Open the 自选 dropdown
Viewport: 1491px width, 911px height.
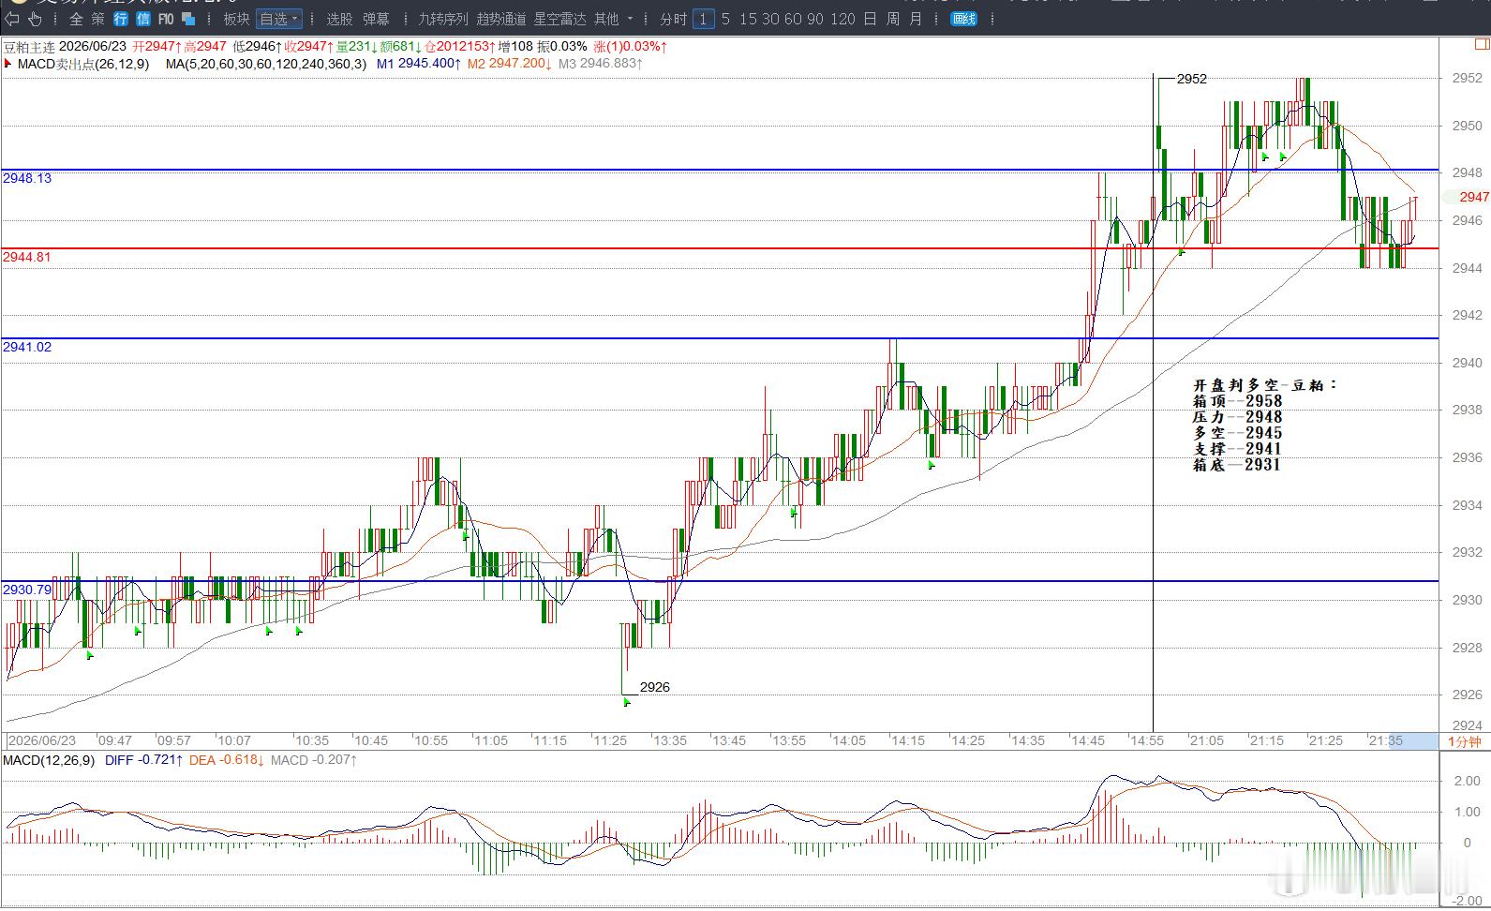[x=279, y=19]
